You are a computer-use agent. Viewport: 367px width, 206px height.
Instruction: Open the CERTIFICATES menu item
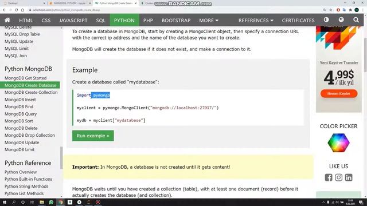point(298,21)
